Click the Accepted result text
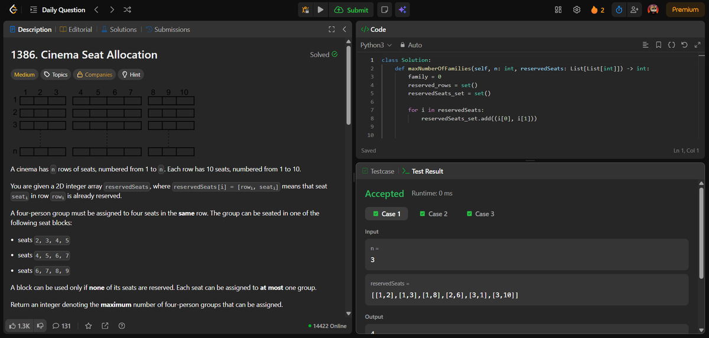 pos(385,194)
